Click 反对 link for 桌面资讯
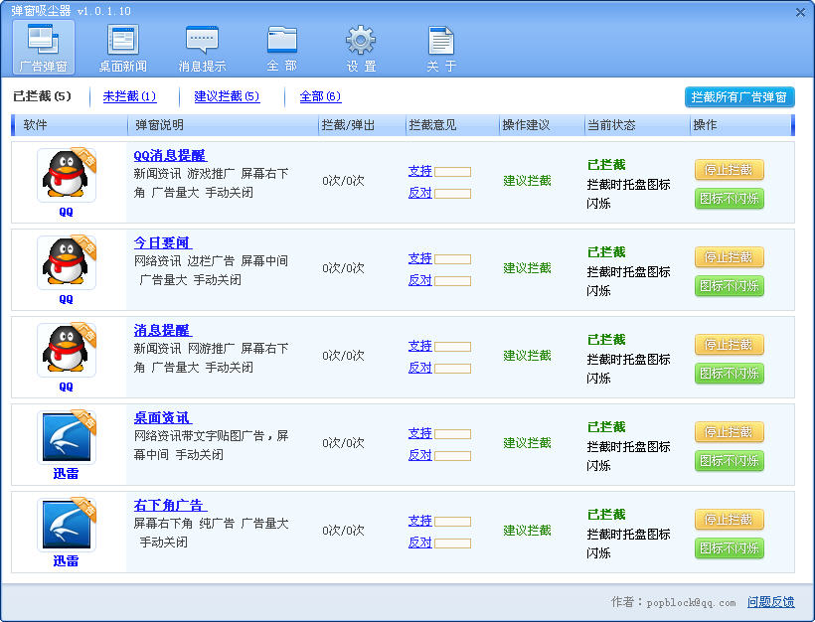Image resolution: width=815 pixels, height=622 pixels. click(x=419, y=455)
